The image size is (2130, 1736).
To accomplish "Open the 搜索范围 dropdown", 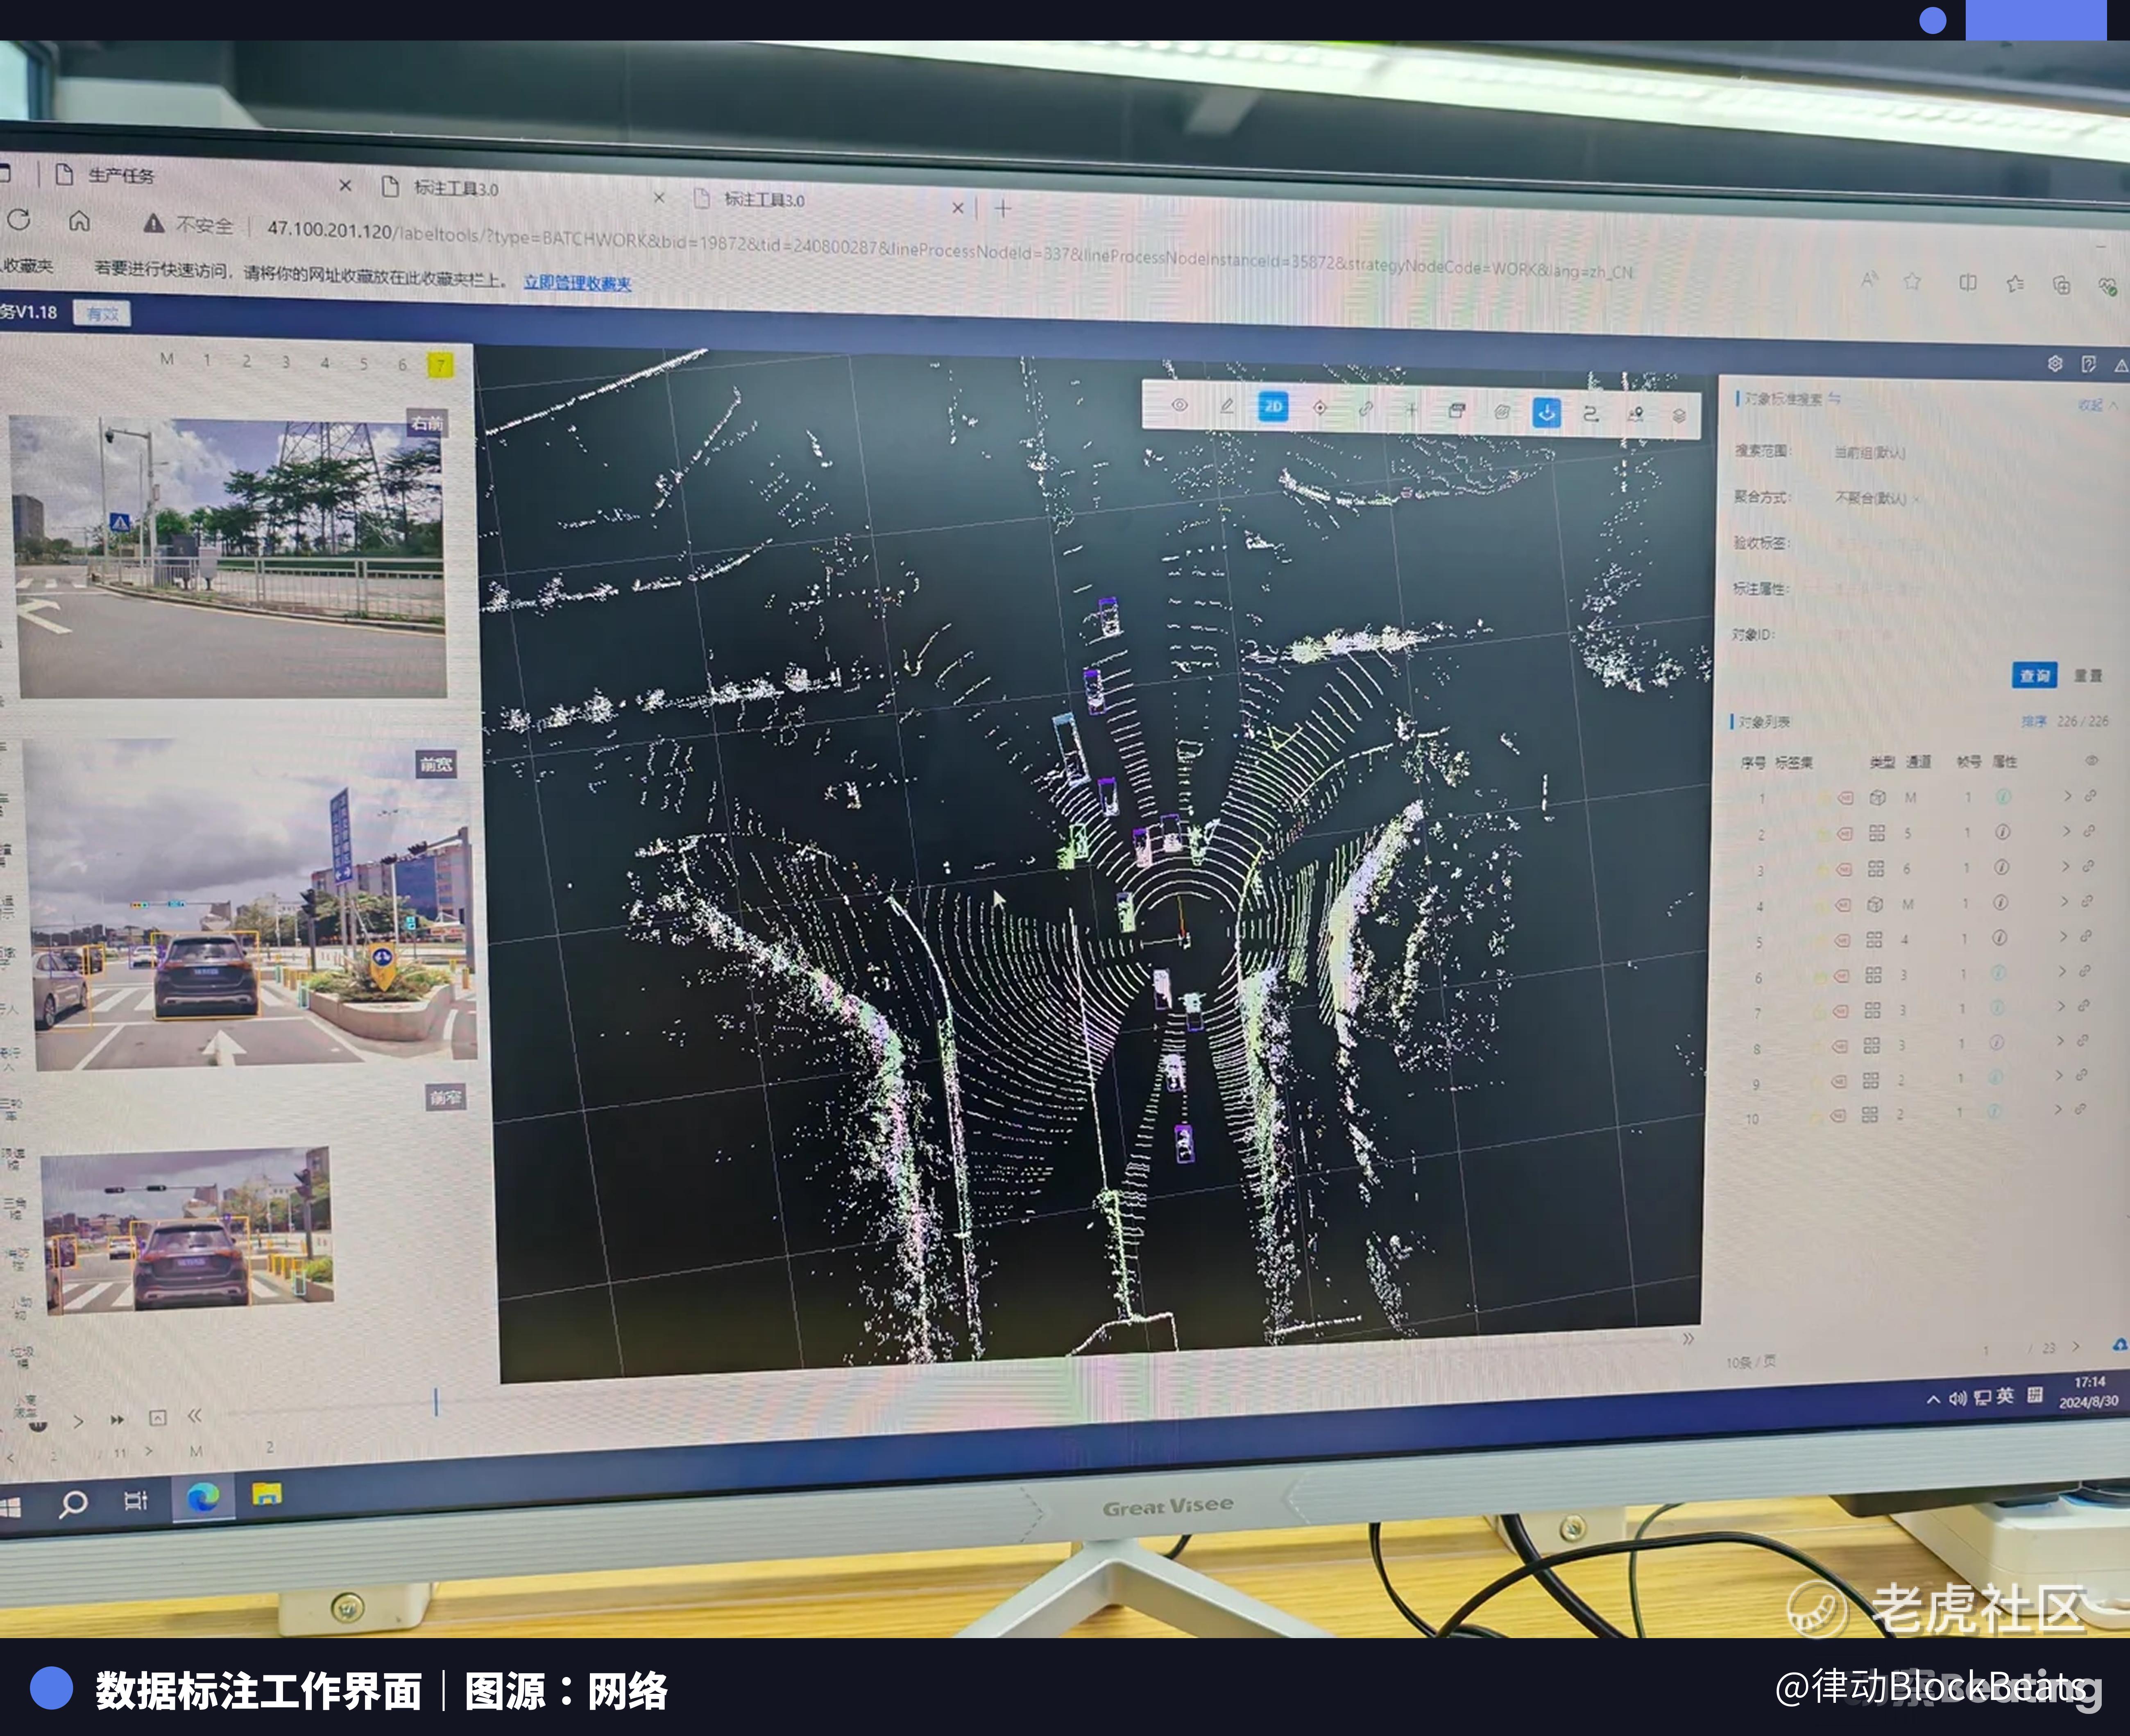I will [x=1869, y=453].
